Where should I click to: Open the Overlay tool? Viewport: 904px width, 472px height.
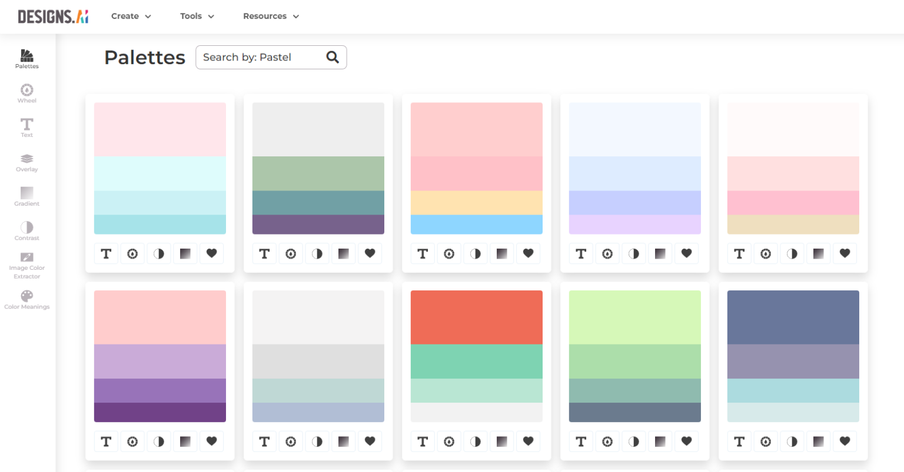pyautogui.click(x=26, y=160)
